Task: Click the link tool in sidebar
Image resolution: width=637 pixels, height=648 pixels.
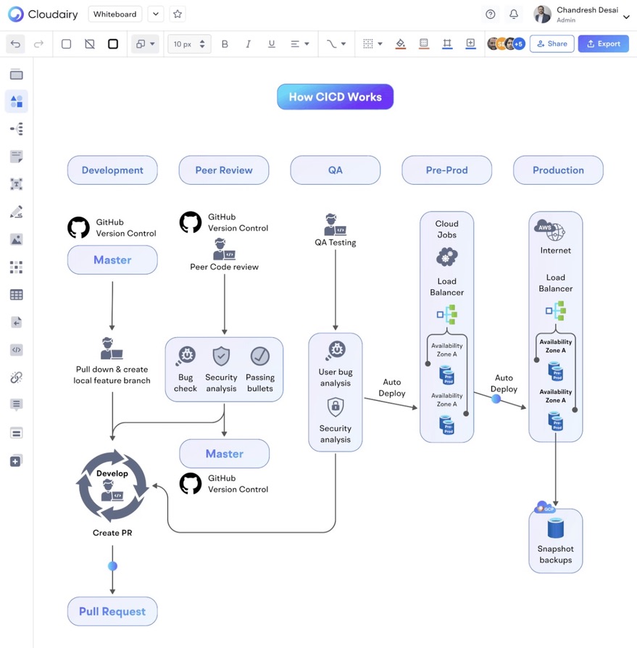Action: (x=17, y=378)
